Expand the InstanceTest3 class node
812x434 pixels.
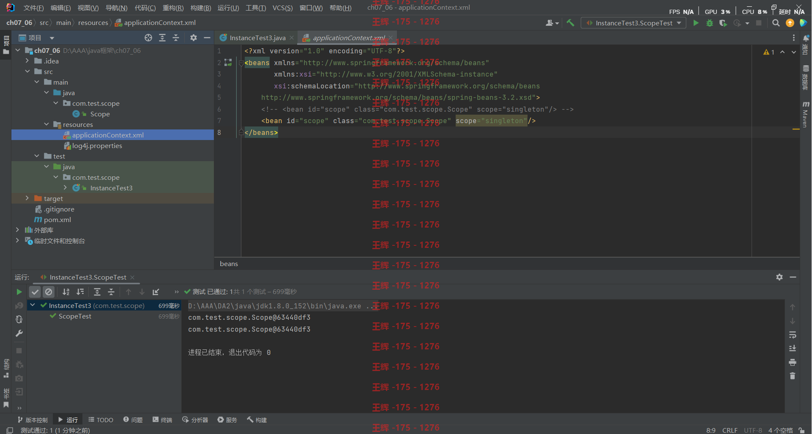tap(65, 187)
